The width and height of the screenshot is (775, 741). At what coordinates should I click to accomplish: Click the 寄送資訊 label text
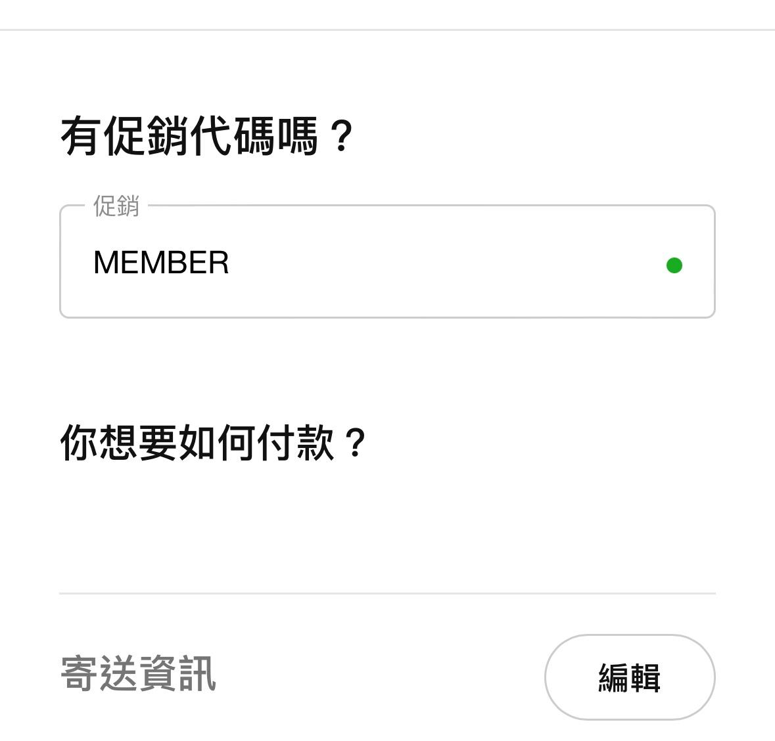click(x=138, y=674)
